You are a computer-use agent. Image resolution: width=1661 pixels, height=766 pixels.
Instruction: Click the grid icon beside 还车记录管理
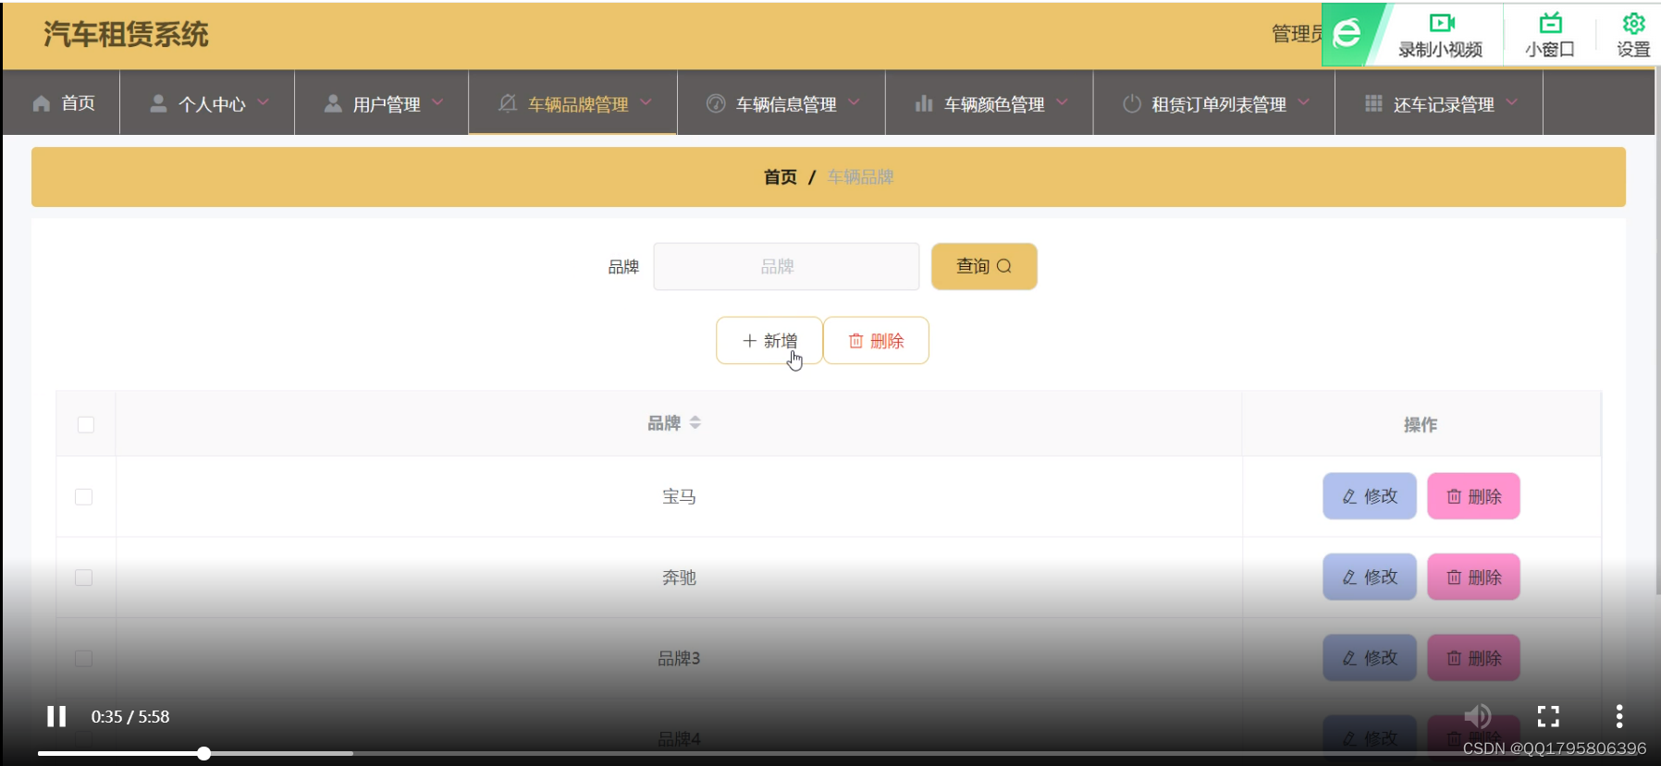tap(1374, 103)
